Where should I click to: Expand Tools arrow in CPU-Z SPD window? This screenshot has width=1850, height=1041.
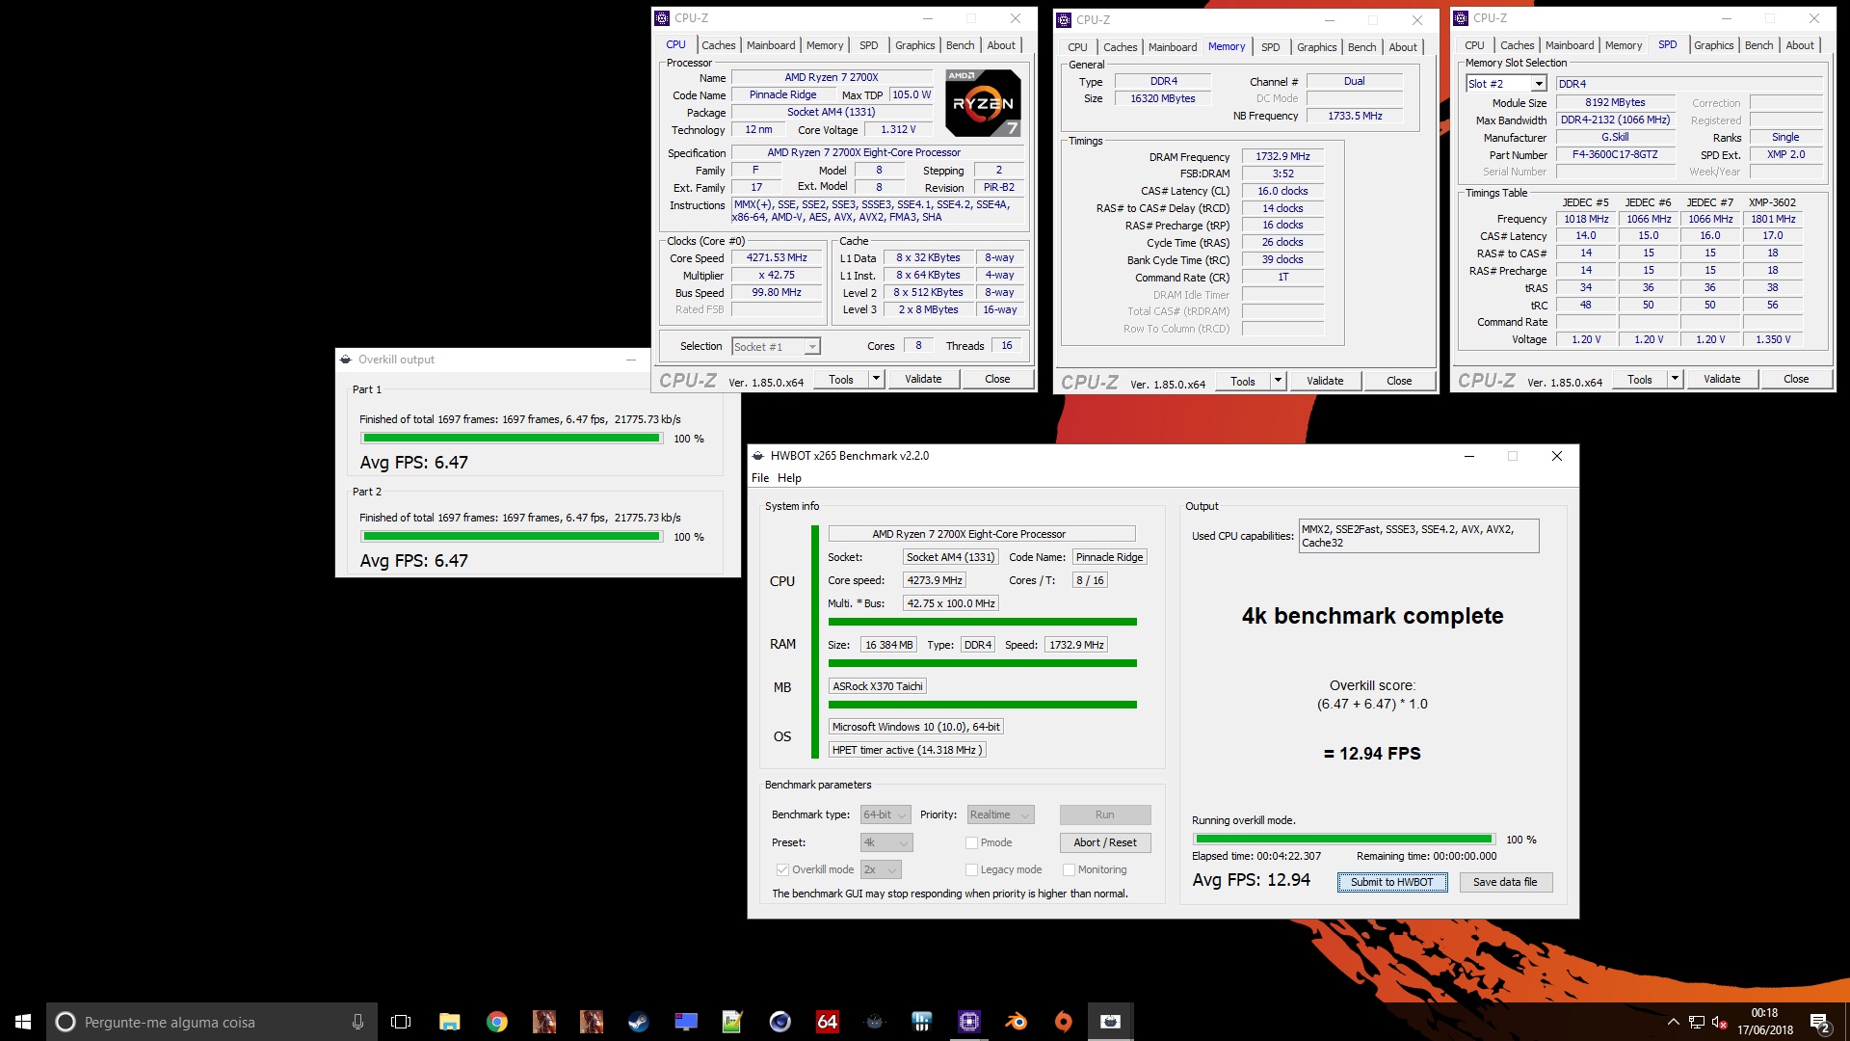pyautogui.click(x=1675, y=379)
